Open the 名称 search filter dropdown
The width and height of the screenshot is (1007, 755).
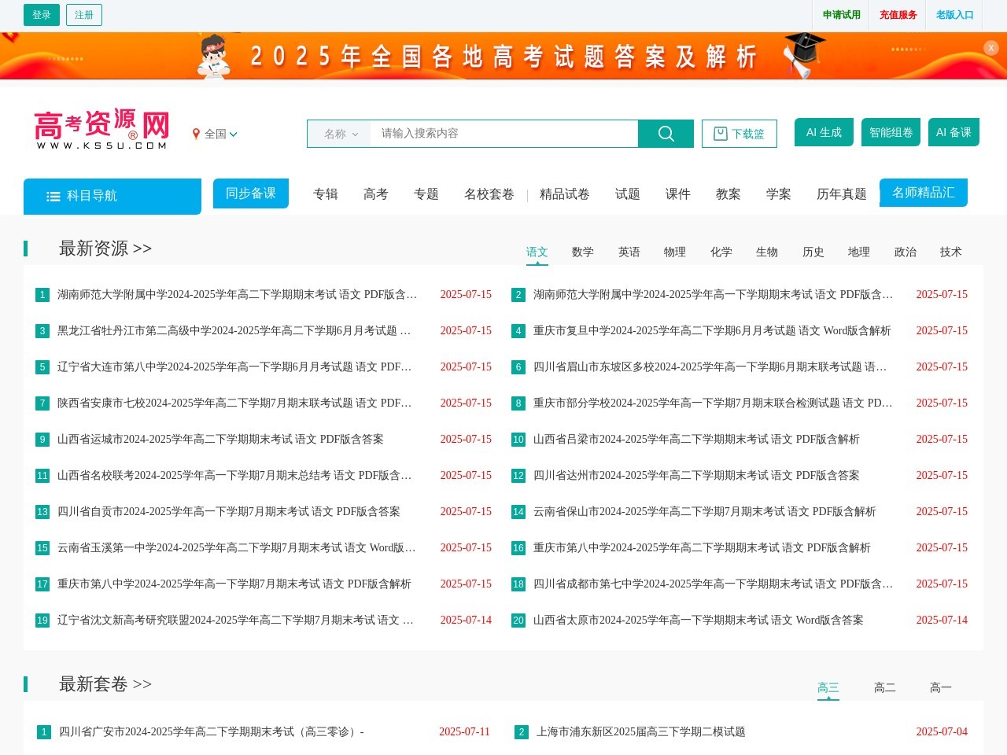tap(338, 134)
